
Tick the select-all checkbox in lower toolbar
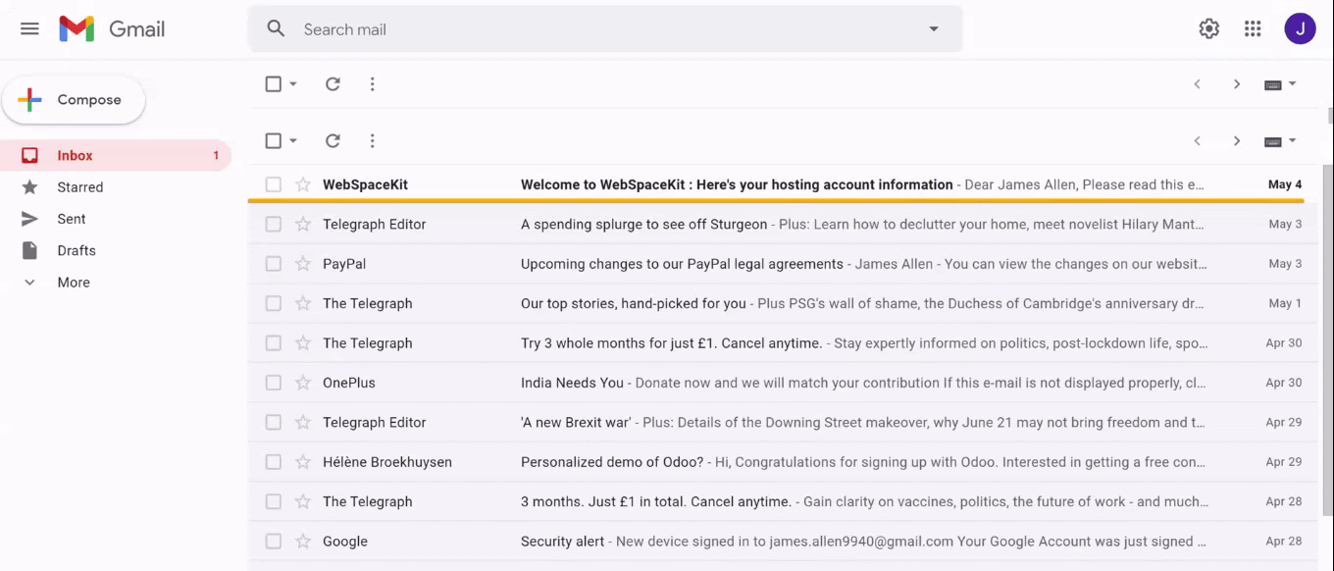coord(274,141)
